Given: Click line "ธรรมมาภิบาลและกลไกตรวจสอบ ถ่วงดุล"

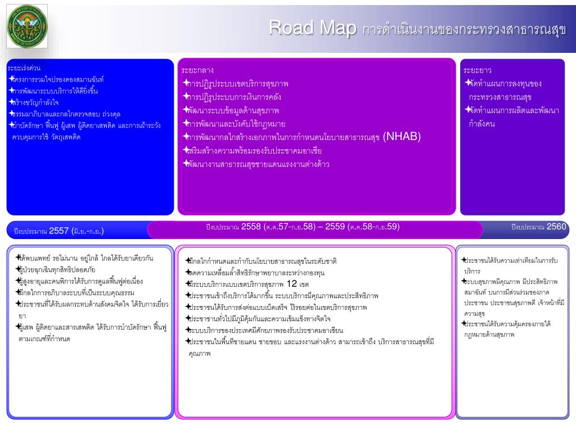Looking at the screenshot, I should click(66, 114).
